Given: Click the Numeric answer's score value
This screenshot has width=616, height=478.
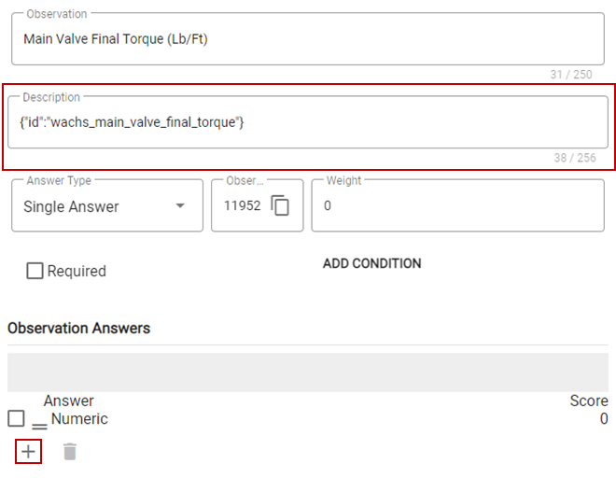Looking at the screenshot, I should pos(604,418).
